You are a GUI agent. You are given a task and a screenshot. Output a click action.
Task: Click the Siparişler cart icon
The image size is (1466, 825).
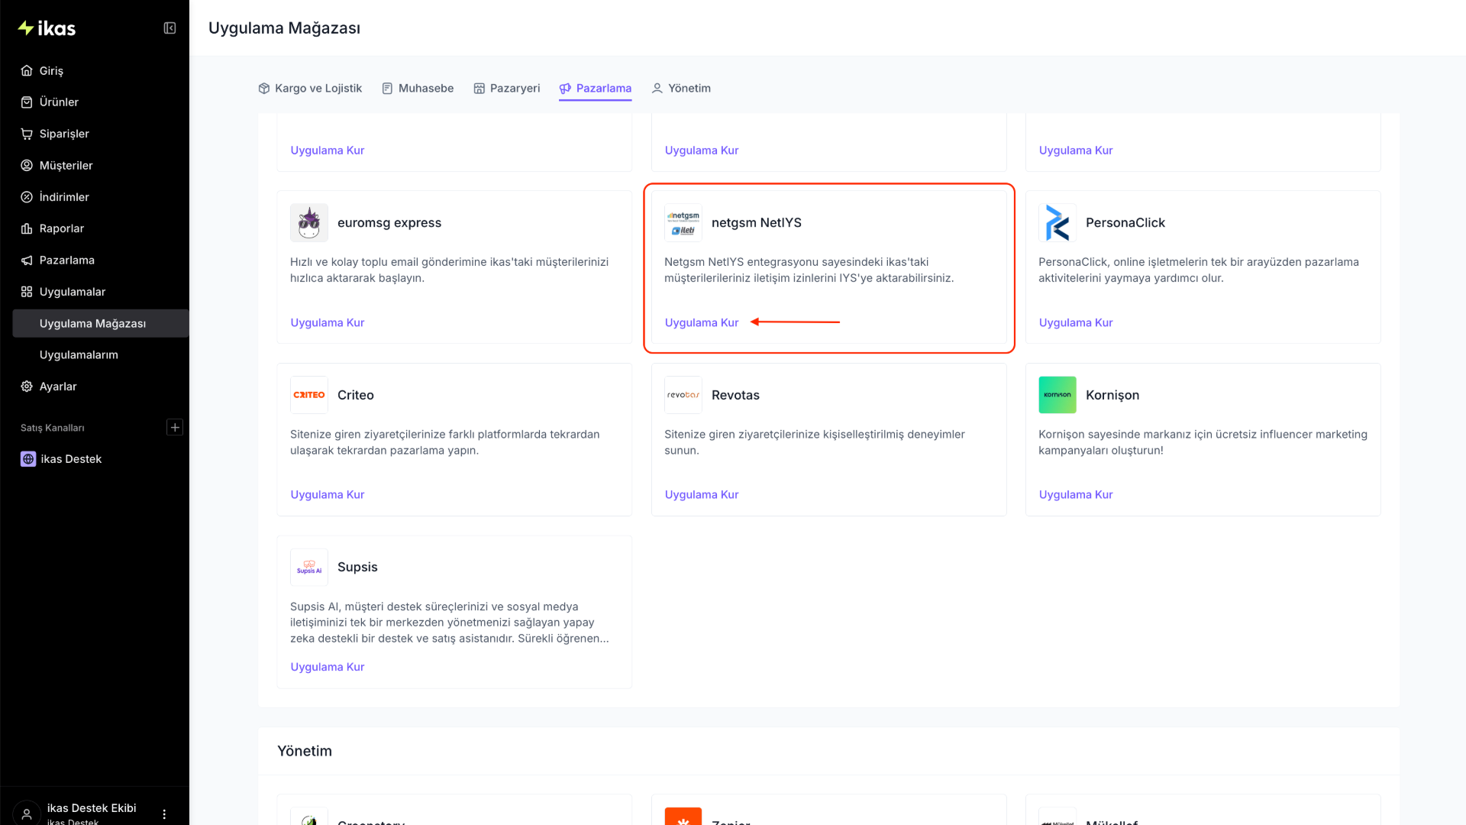tap(27, 134)
